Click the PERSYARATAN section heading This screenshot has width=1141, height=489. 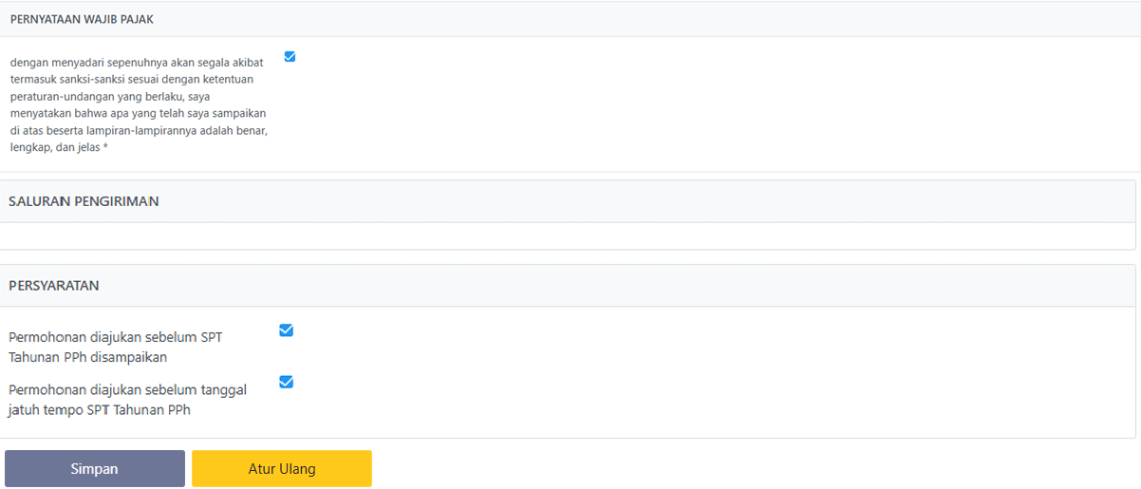tap(54, 285)
